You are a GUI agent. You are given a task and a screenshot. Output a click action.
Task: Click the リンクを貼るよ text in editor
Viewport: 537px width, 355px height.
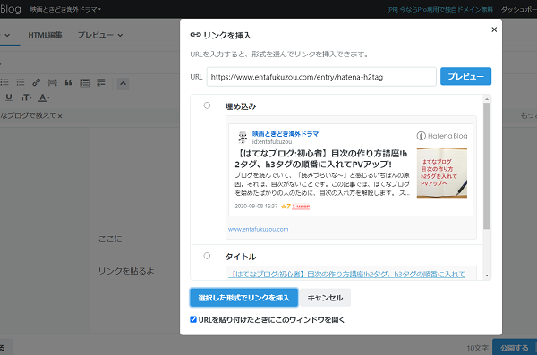point(126,271)
